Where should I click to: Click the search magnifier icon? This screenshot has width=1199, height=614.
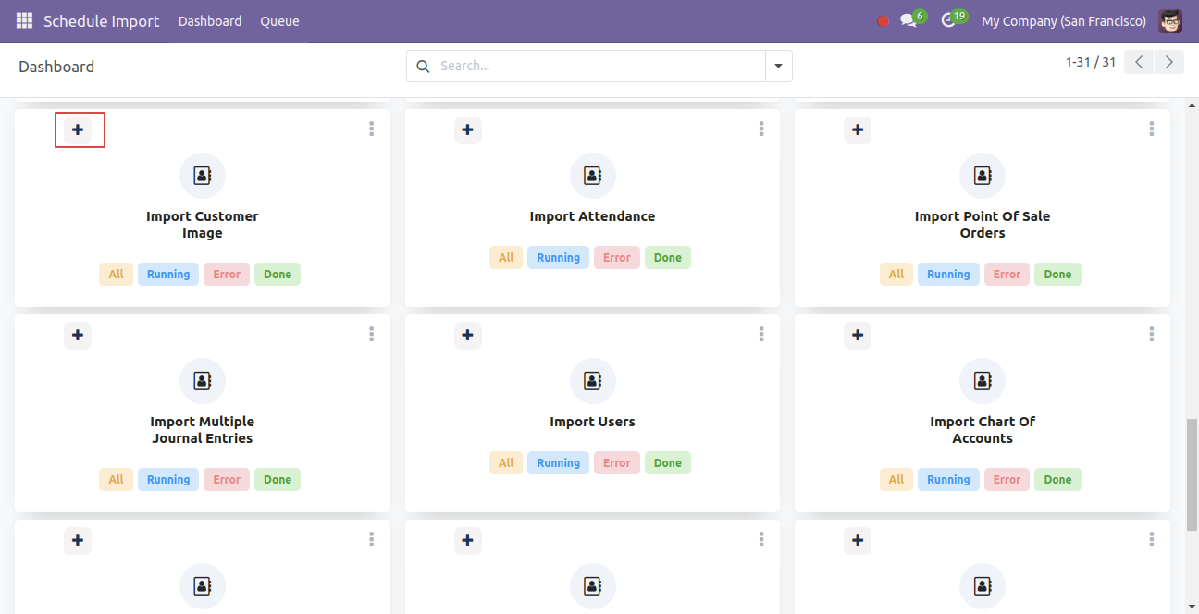click(424, 66)
